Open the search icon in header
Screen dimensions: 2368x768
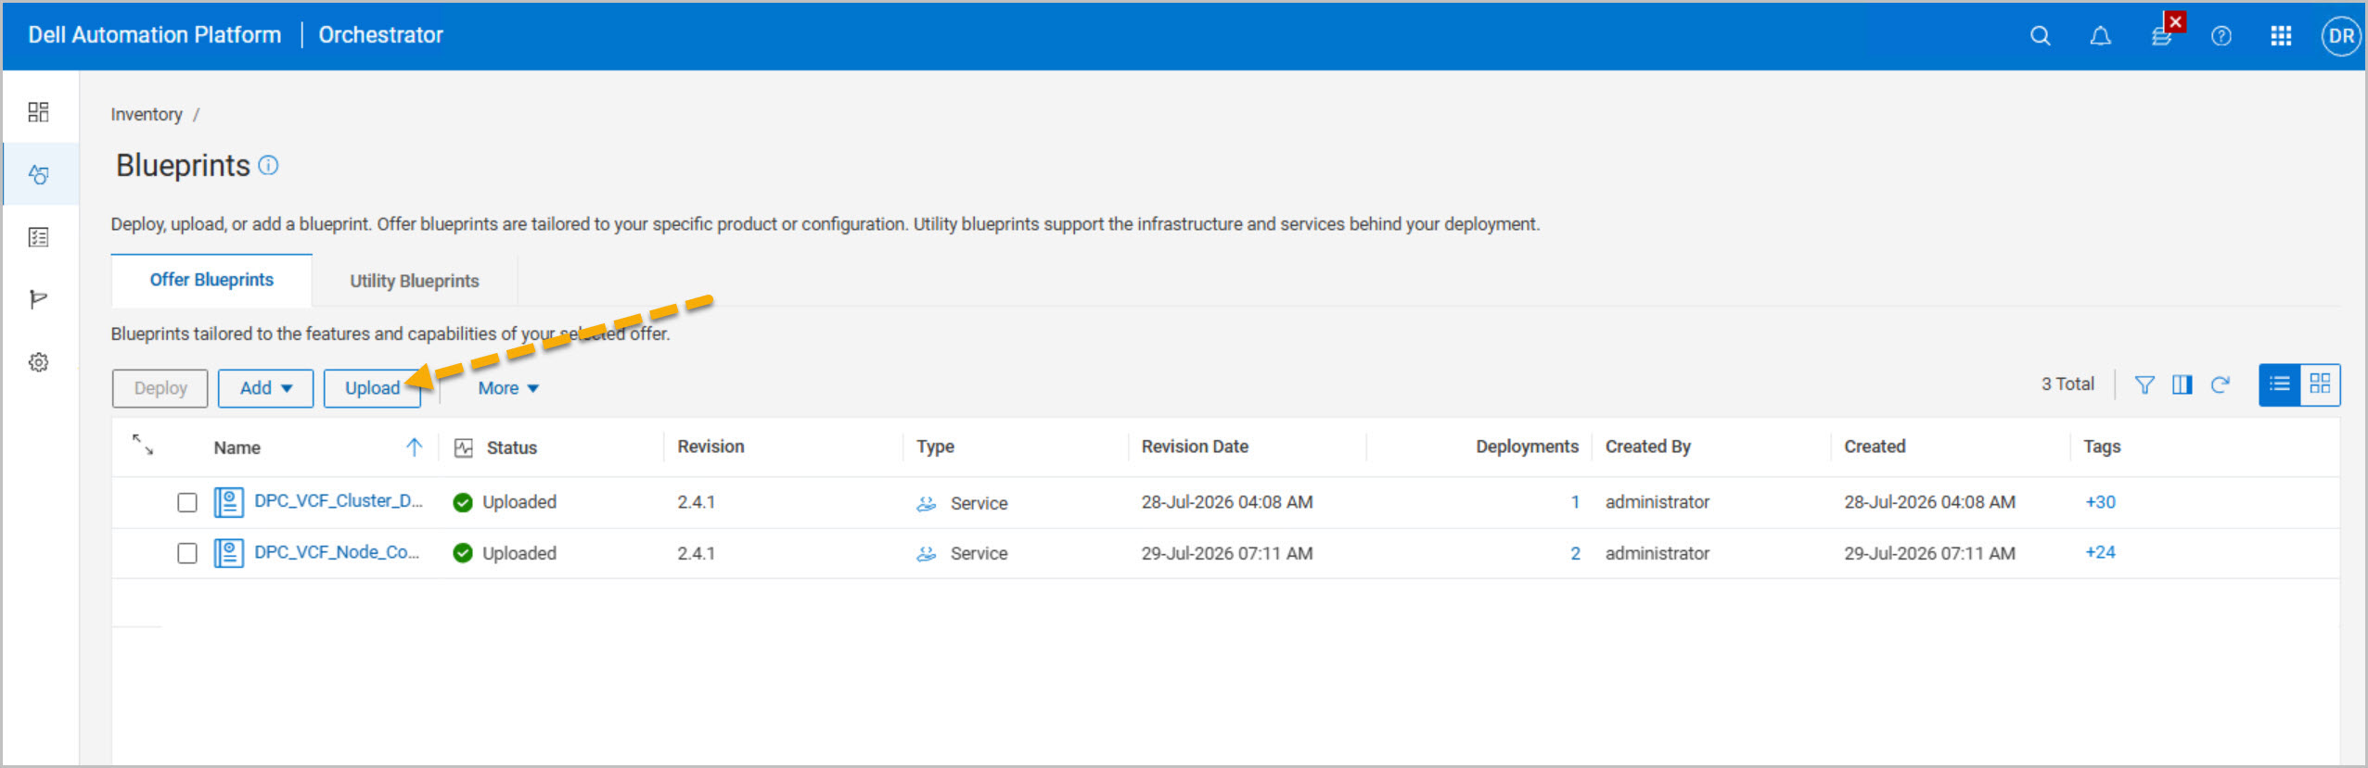coord(2040,36)
